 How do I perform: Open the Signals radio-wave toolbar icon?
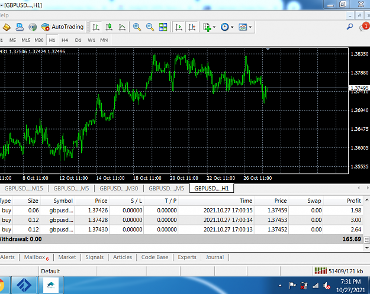[33, 27]
